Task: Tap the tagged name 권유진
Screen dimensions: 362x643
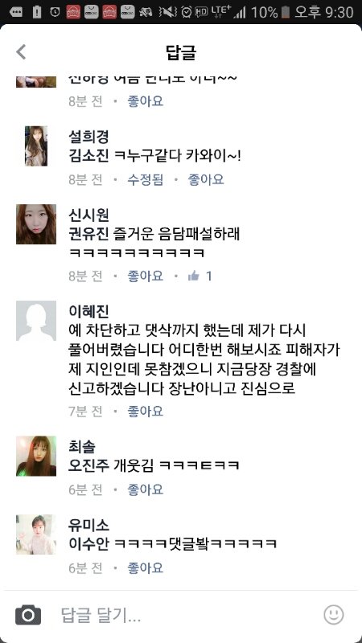Action: click(88, 234)
